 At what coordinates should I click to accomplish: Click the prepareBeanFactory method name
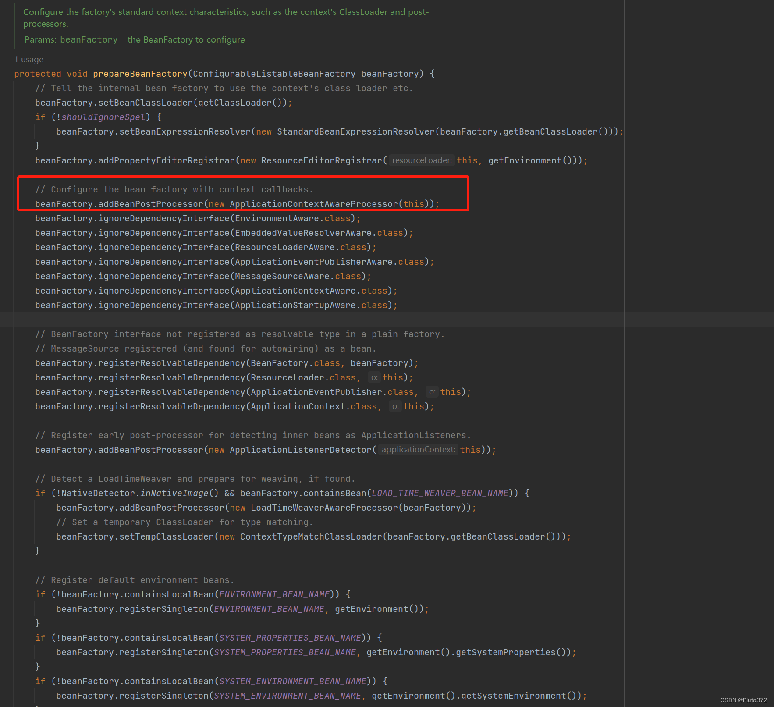pos(140,74)
